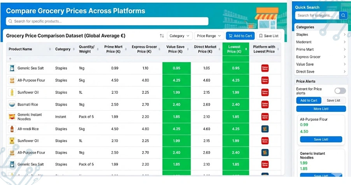Screen dimensions: 351x185
Task: Expand the Direct Save category chevron
Action: [x=344, y=72]
